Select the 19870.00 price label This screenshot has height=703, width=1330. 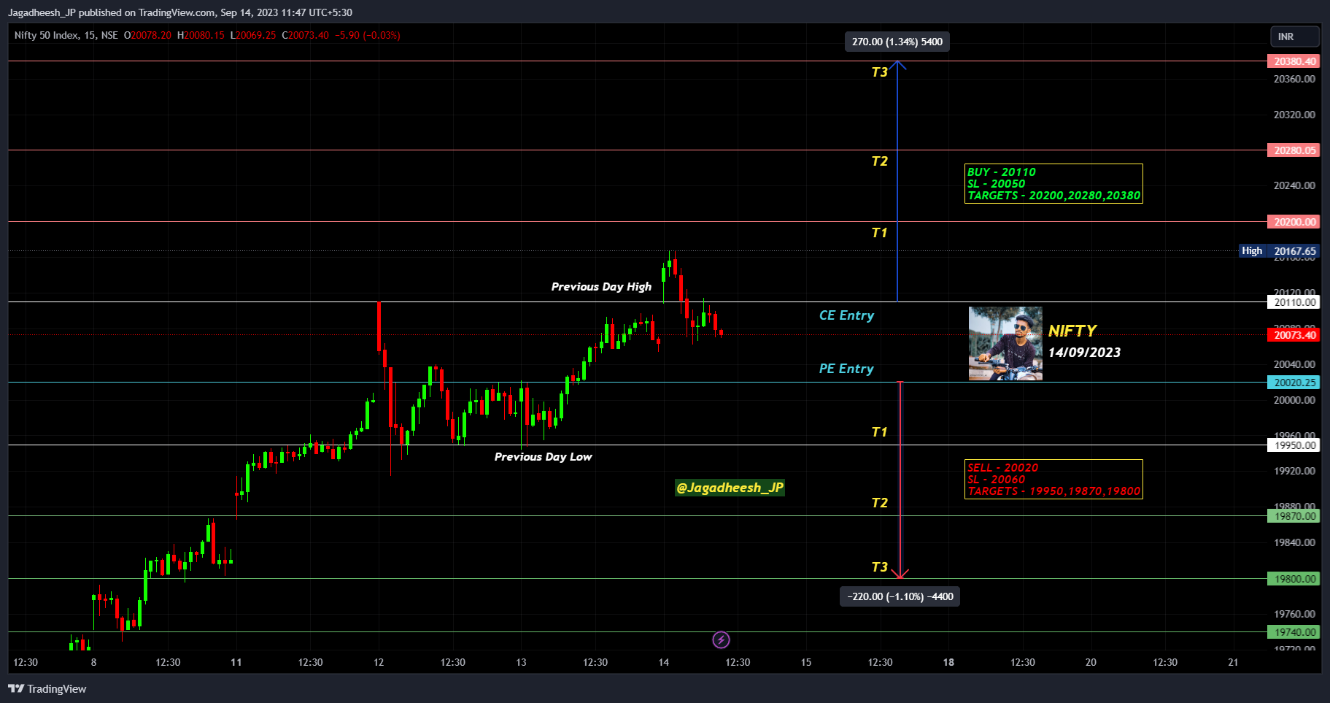pyautogui.click(x=1294, y=516)
